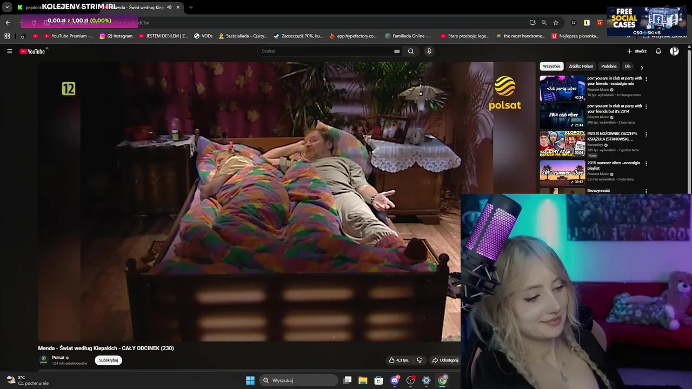Select the Źródło: Polsat filter chip
Screen dimensions: 692x389
pyautogui.click(x=581, y=66)
